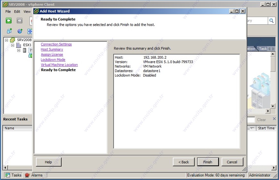The height and width of the screenshot is (180, 279).
Task: Click the version text VMware ESXi 5.1.0 build-799733
Action: [x=168, y=62]
